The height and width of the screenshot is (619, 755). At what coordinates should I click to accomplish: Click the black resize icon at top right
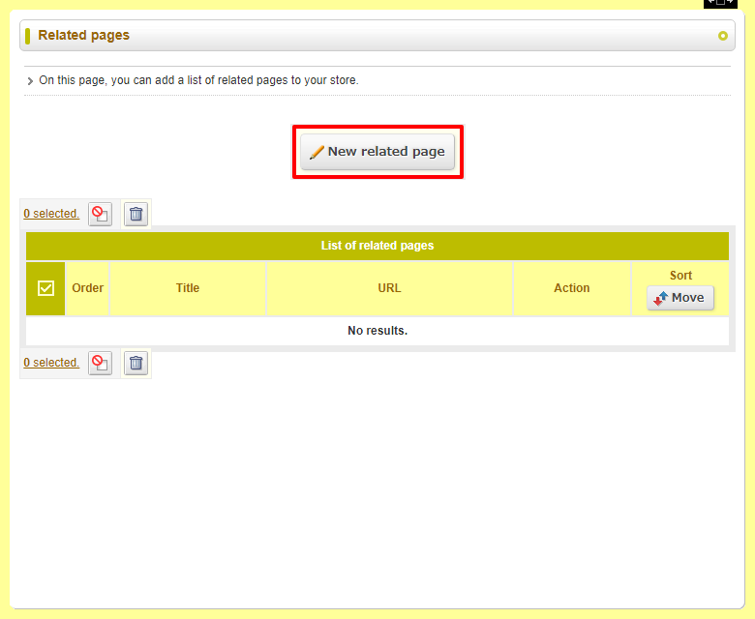point(720,3)
